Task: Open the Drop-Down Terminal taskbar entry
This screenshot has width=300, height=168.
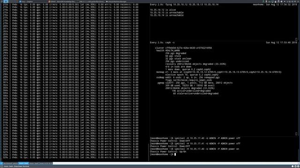Action: tap(15, 166)
